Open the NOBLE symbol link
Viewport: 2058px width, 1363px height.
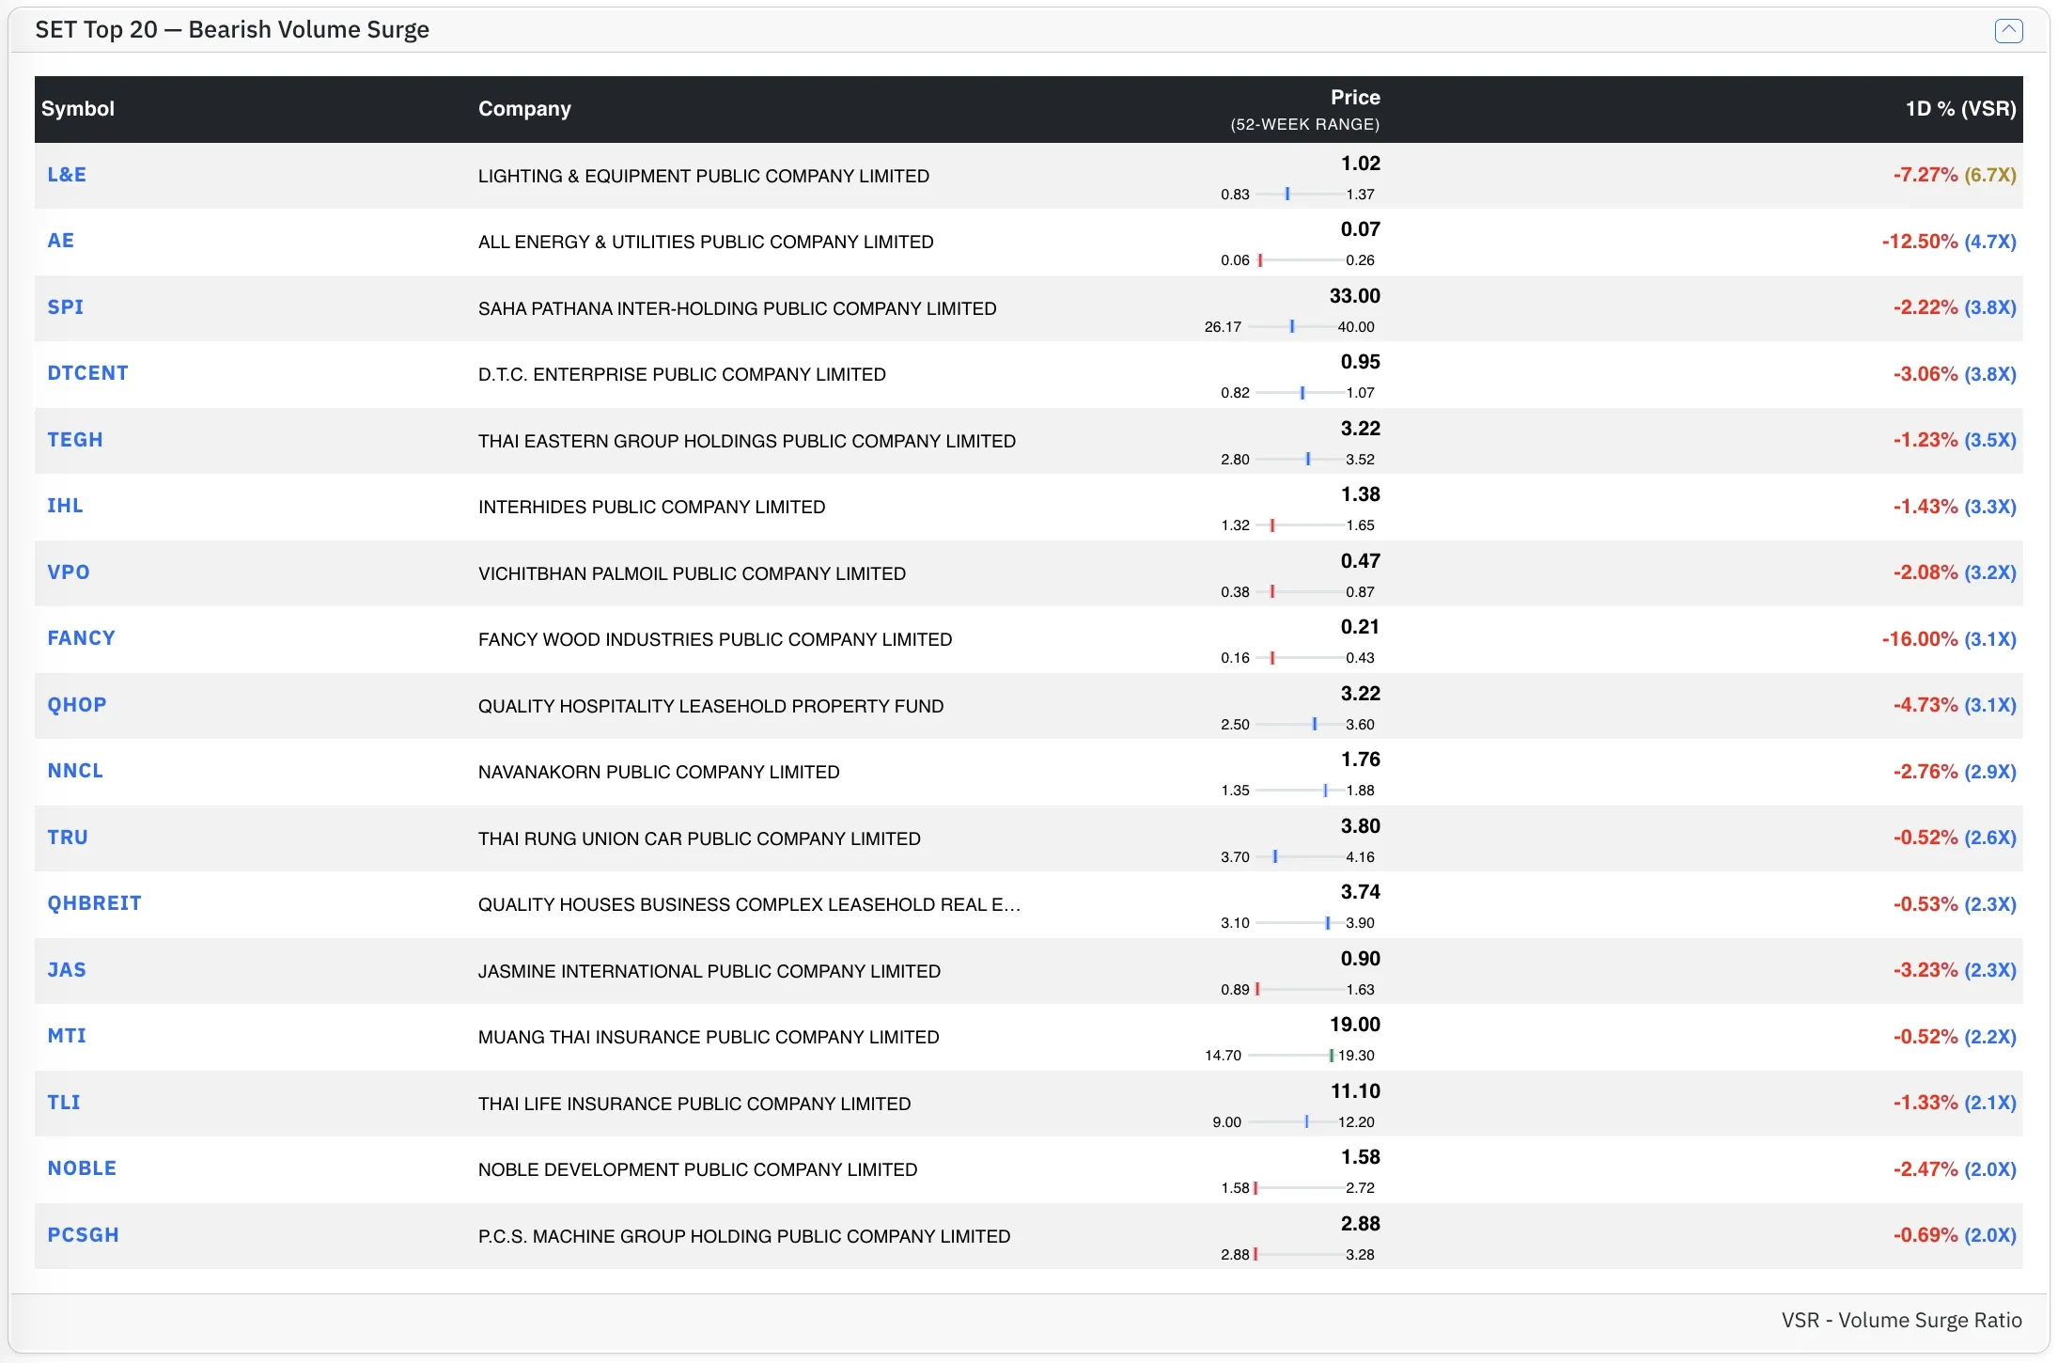click(x=82, y=1168)
